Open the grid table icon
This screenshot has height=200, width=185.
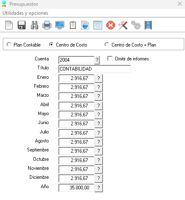[98, 25]
